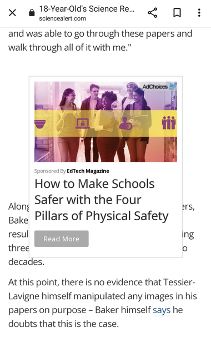Click the AdChoices icon
The width and height of the screenshot is (211, 337).
(x=173, y=86)
